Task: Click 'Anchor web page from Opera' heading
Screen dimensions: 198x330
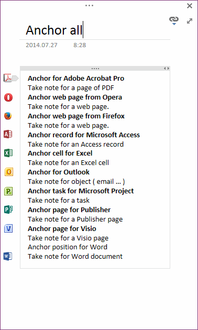Action: 75,97
